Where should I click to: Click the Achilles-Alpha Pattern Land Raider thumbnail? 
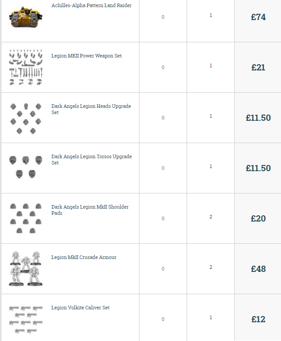pos(26,18)
